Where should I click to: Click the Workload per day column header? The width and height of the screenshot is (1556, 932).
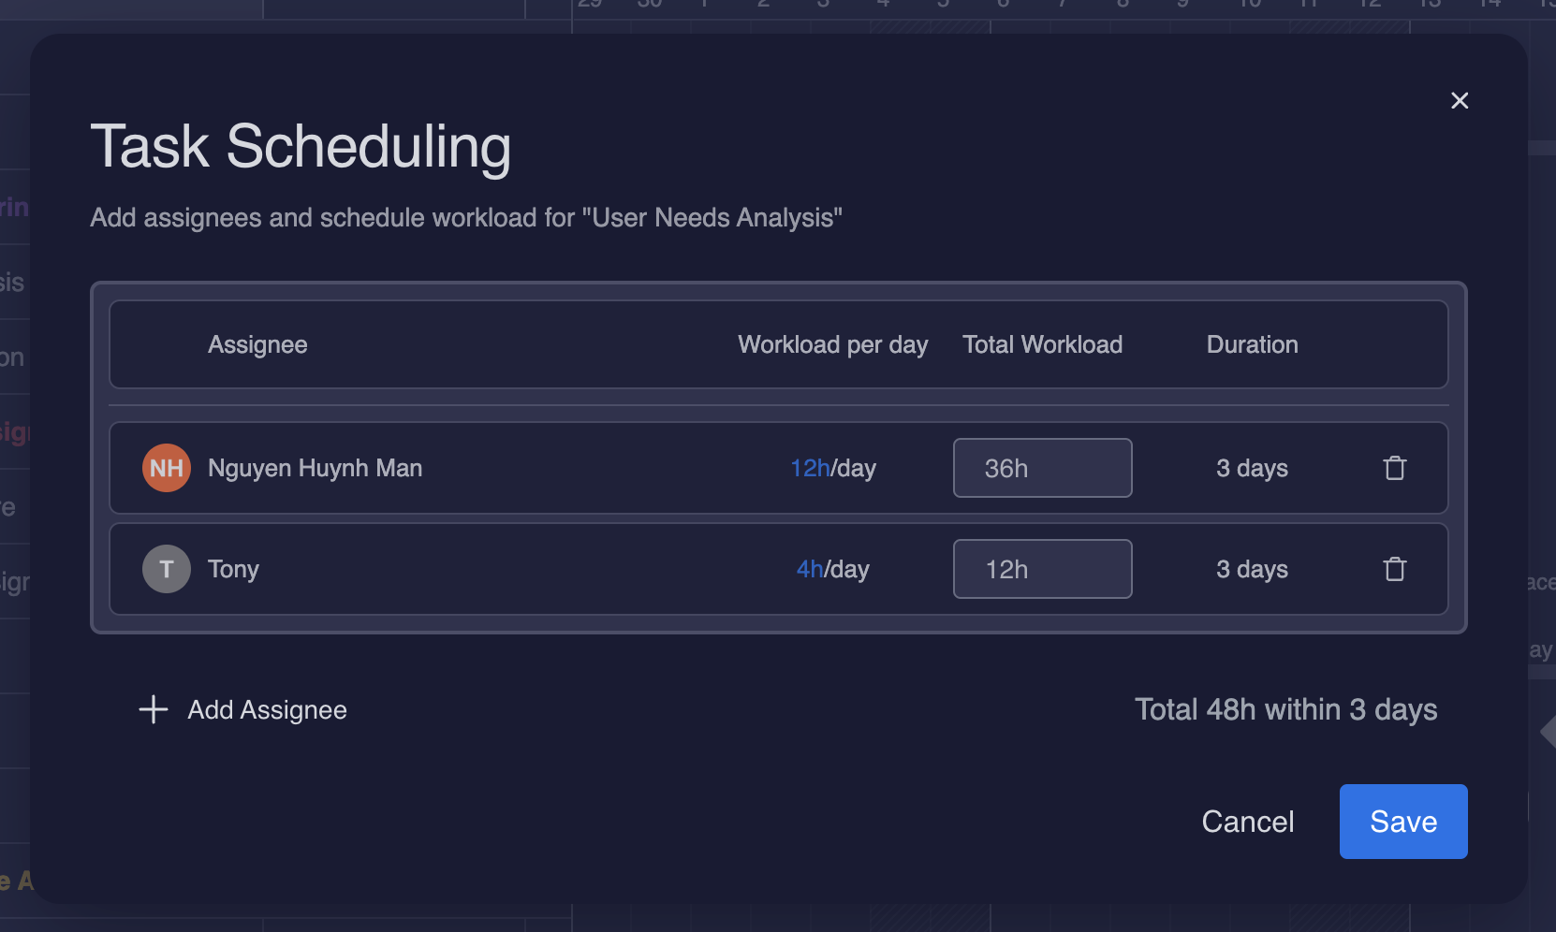coord(832,344)
